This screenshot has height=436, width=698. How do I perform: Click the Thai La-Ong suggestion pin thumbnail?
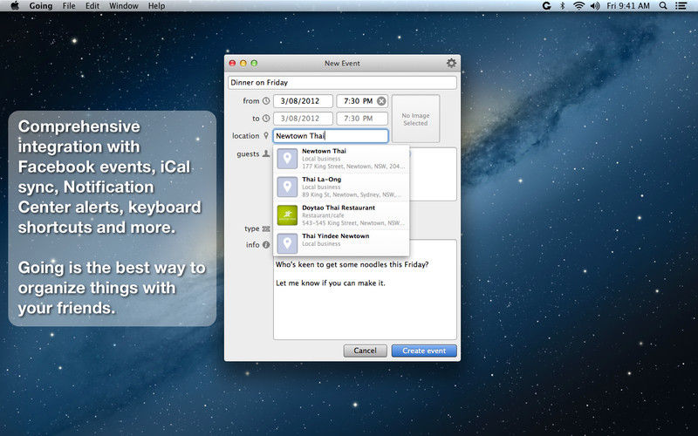[x=287, y=187]
